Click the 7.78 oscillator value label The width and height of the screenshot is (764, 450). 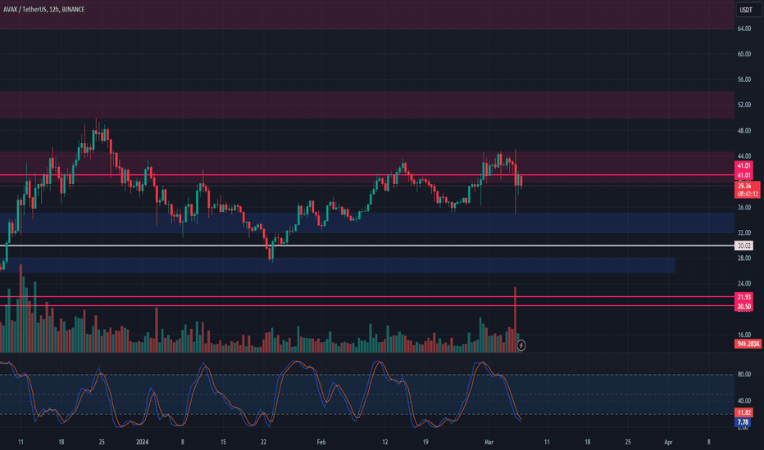coord(743,422)
